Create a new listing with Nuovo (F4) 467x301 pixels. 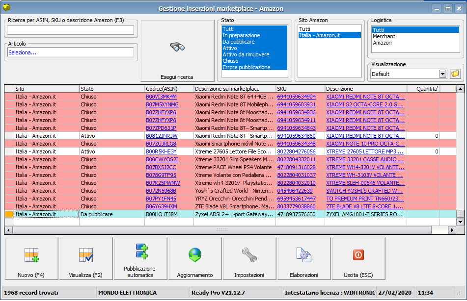[31, 259]
